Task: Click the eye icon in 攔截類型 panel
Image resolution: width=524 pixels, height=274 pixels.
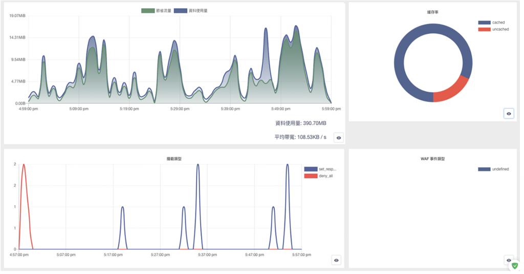Action: pos(336,260)
